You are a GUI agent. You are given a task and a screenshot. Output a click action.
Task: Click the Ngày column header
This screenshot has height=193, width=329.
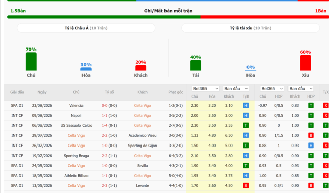[42, 92]
